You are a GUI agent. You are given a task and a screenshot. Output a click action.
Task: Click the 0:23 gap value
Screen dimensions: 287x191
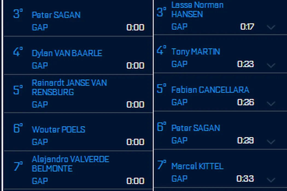click(x=245, y=64)
